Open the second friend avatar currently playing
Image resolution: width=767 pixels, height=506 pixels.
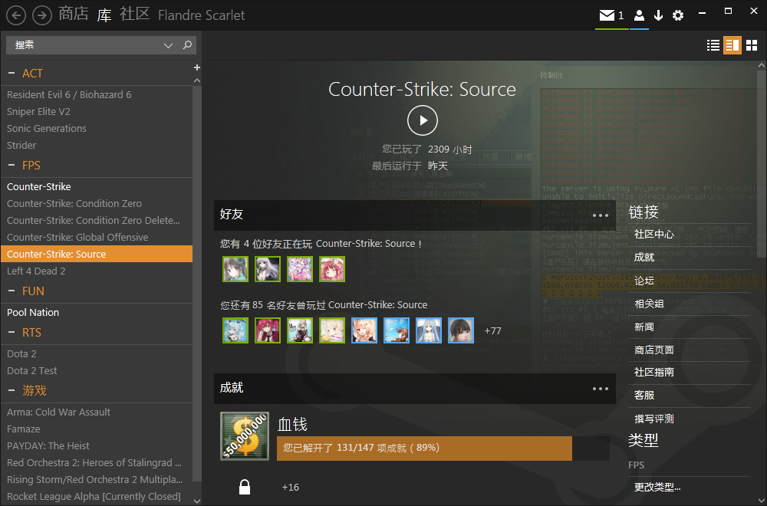point(268,269)
